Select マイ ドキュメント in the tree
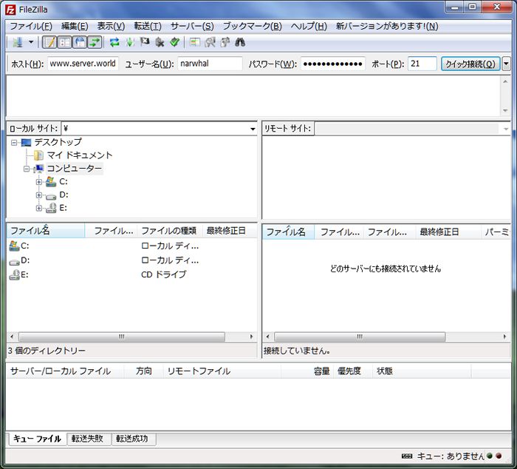 (80, 155)
